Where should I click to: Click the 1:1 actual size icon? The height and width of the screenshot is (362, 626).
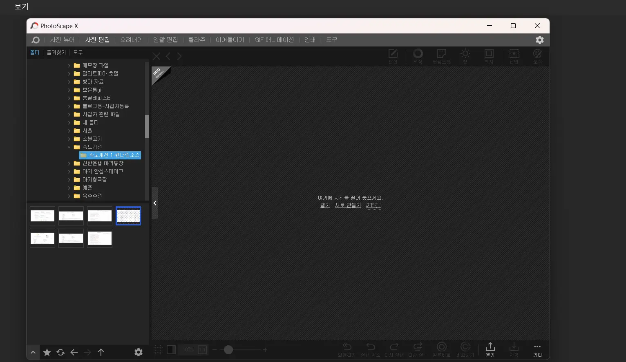click(202, 350)
